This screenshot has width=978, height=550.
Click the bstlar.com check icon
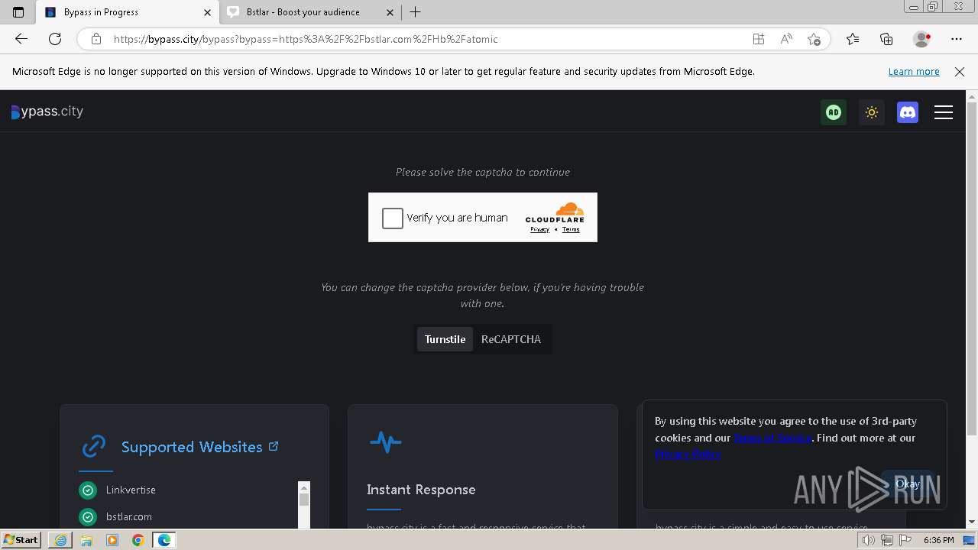pos(88,517)
